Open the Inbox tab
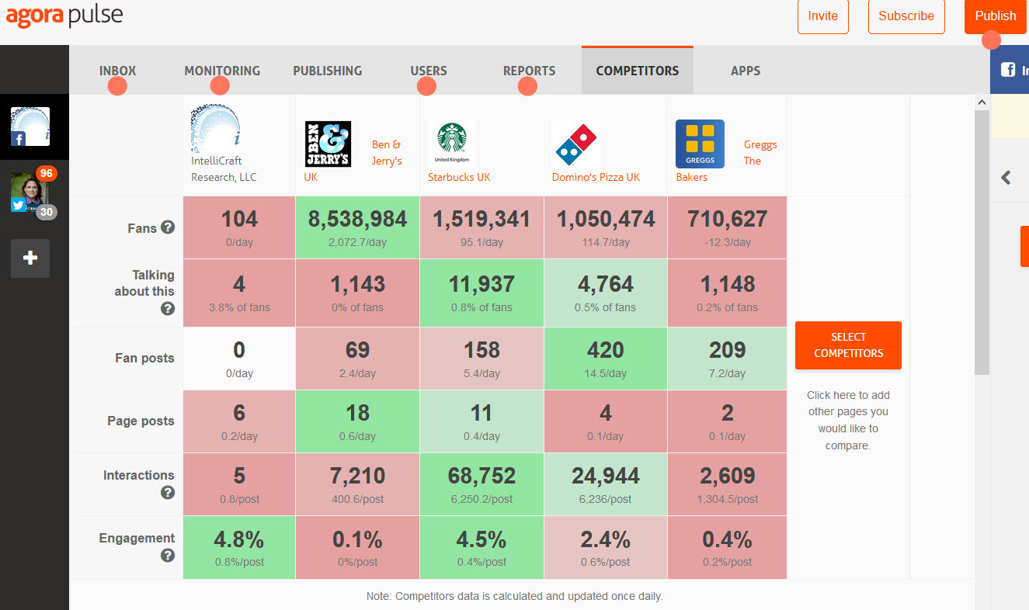This screenshot has height=610, width=1029. 117,71
